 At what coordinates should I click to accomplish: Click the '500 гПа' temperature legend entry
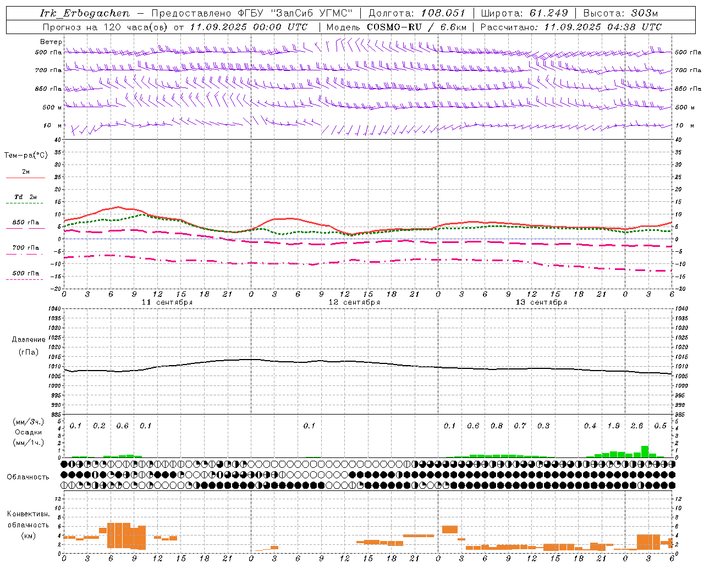(x=26, y=273)
